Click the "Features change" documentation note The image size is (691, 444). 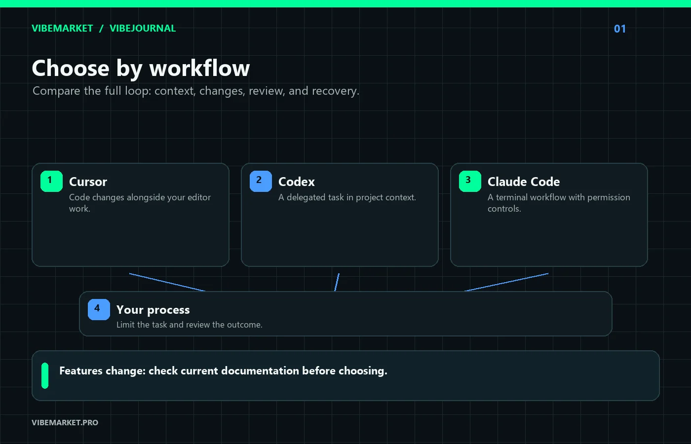tap(223, 371)
